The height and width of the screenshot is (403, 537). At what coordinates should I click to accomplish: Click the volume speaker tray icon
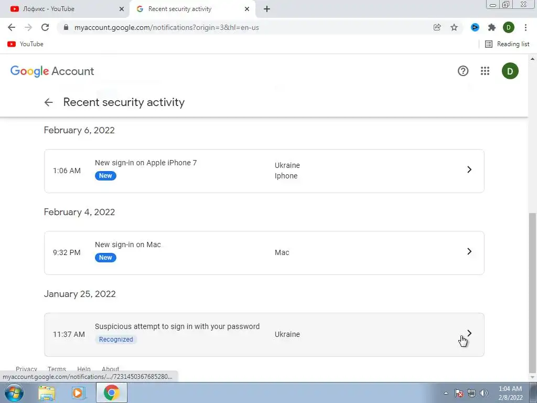pyautogui.click(x=484, y=393)
